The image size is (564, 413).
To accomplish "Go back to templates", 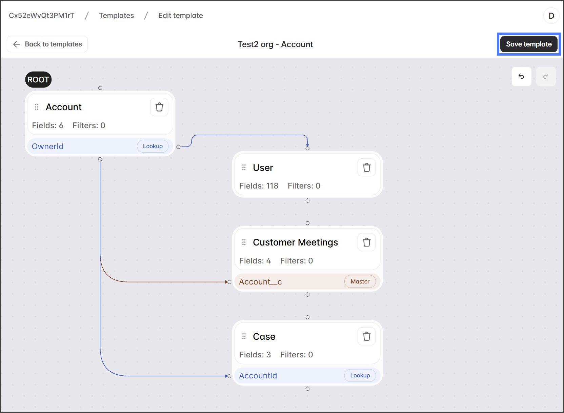I will (x=47, y=44).
